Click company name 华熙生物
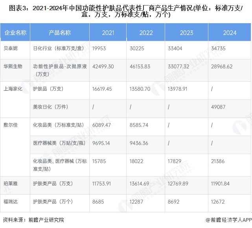 [13, 66]
